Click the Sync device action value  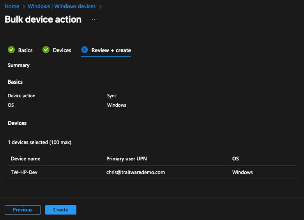coord(112,96)
